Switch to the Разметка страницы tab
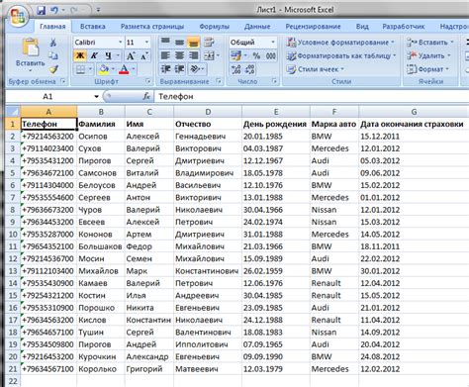 [152, 27]
